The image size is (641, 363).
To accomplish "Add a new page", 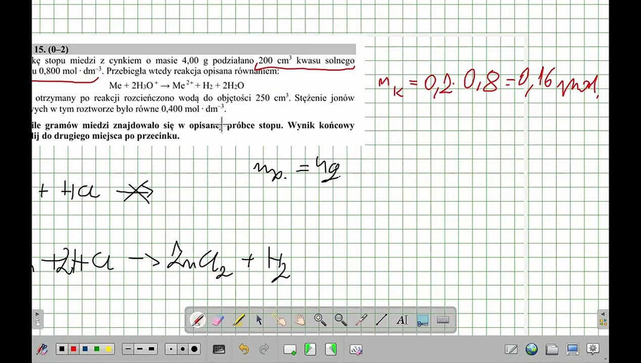I will point(290,349).
